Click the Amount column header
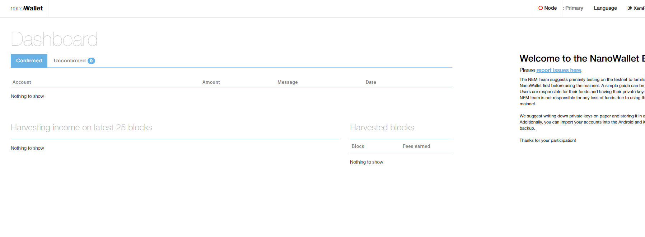The height and width of the screenshot is (237, 645). click(211, 82)
